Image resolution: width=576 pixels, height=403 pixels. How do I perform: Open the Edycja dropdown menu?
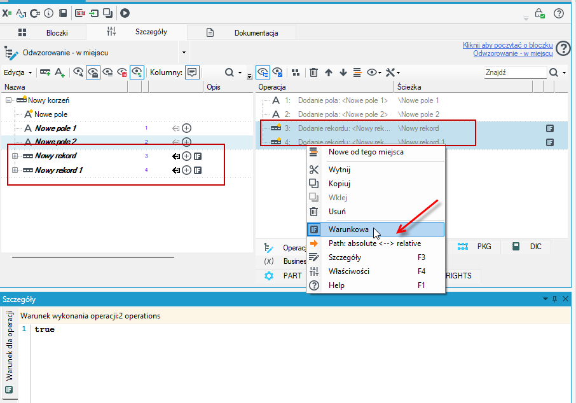[18, 72]
